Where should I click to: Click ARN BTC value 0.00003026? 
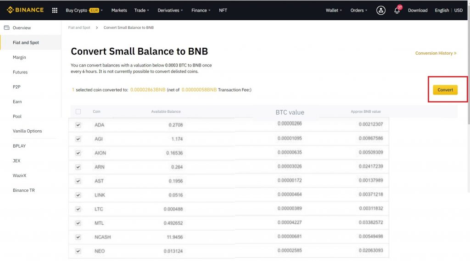pyautogui.click(x=290, y=167)
